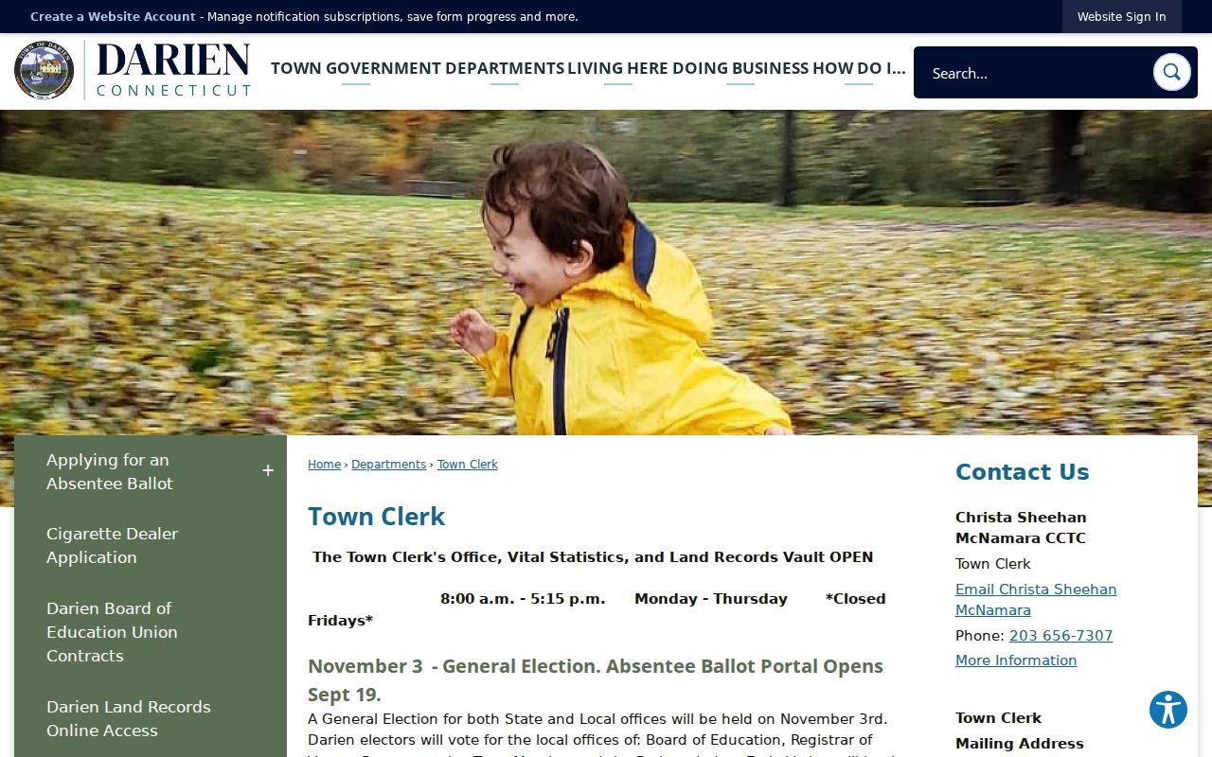The width and height of the screenshot is (1212, 757).
Task: Go to Home breadcrumb link
Action: point(324,465)
